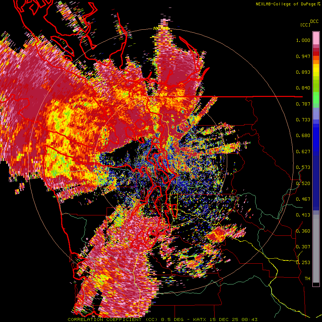Click the [CC] label above the color scale
This screenshot has width=322, height=322.
tap(305, 25)
